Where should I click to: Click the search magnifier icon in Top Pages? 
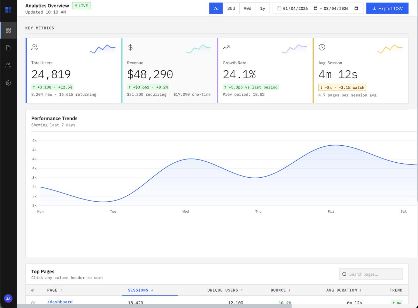(345, 274)
